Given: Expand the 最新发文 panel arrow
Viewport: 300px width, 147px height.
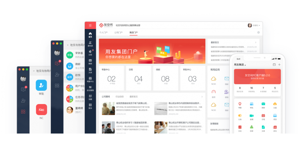Looking at the screenshot, I should [x=256, y=42].
